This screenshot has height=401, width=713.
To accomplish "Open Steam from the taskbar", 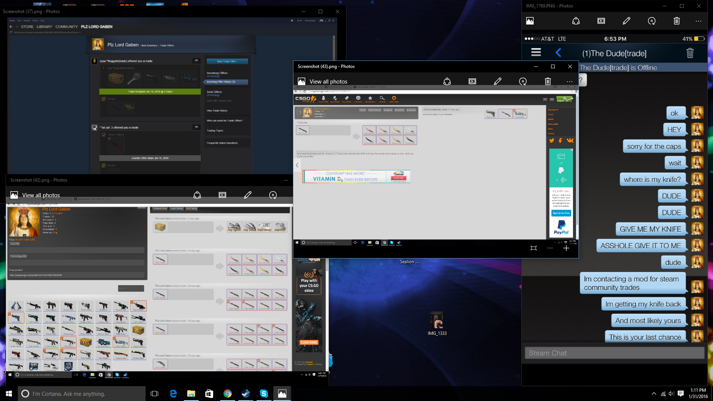I will [246, 394].
